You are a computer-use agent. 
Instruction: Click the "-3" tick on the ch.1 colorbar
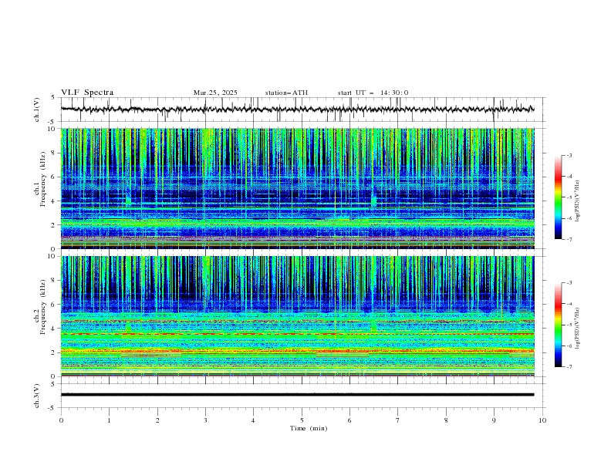click(x=569, y=155)
